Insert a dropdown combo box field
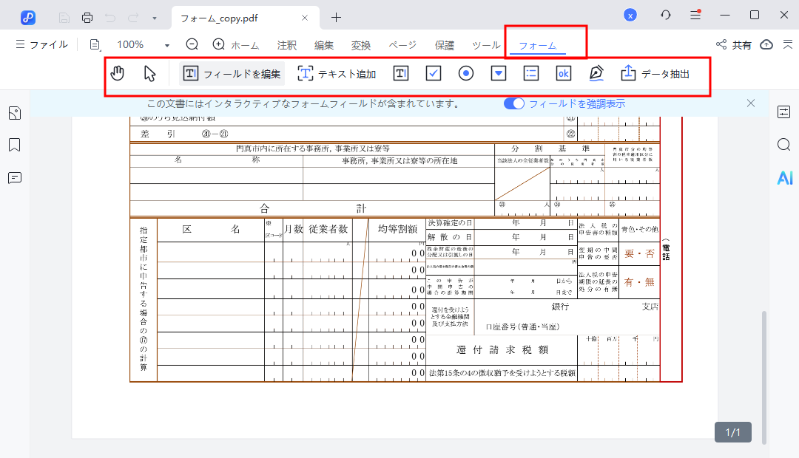The height and width of the screenshot is (458, 799). pyautogui.click(x=499, y=73)
